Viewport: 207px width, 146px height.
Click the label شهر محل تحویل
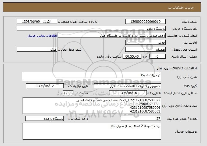point(70,50)
